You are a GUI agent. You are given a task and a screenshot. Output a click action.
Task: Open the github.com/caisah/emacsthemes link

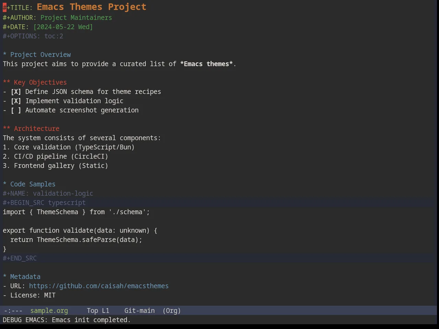pos(99,286)
